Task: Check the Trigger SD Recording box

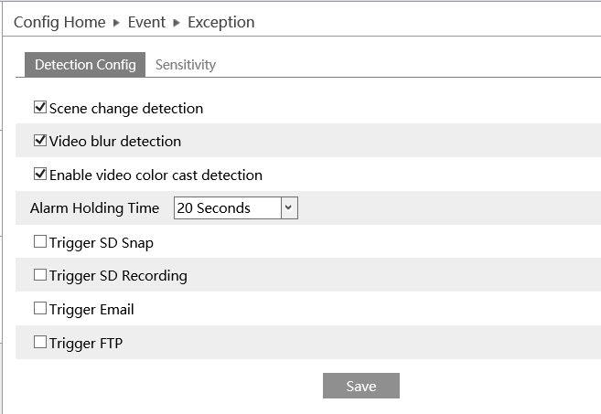Action: pyautogui.click(x=40, y=275)
